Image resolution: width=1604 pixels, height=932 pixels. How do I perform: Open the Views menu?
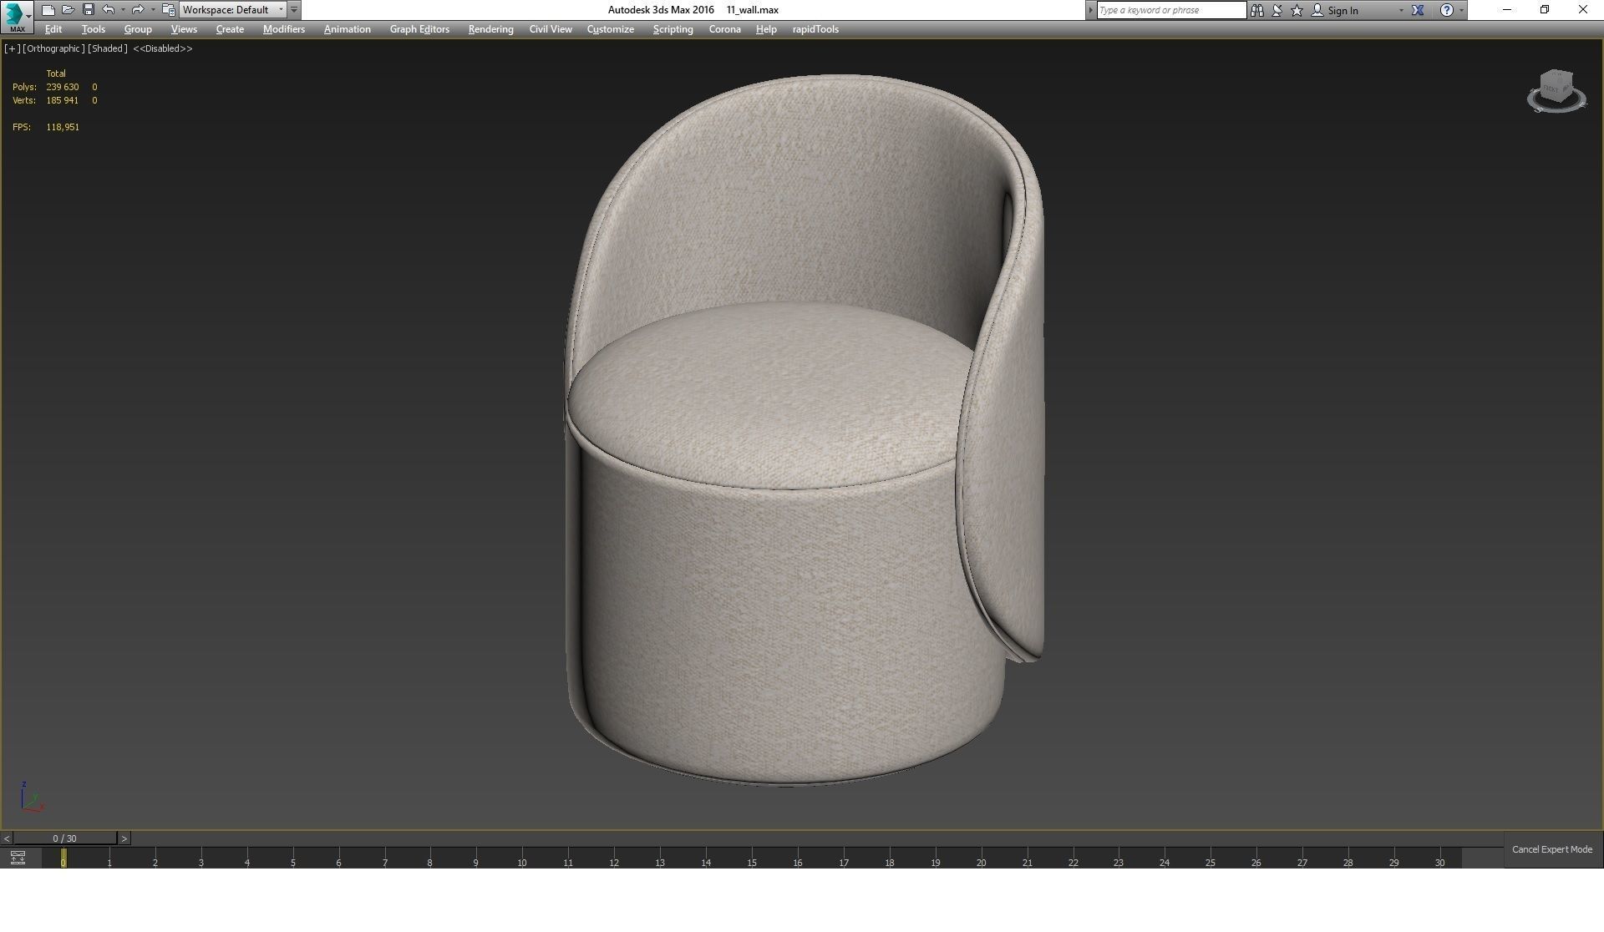tap(184, 29)
